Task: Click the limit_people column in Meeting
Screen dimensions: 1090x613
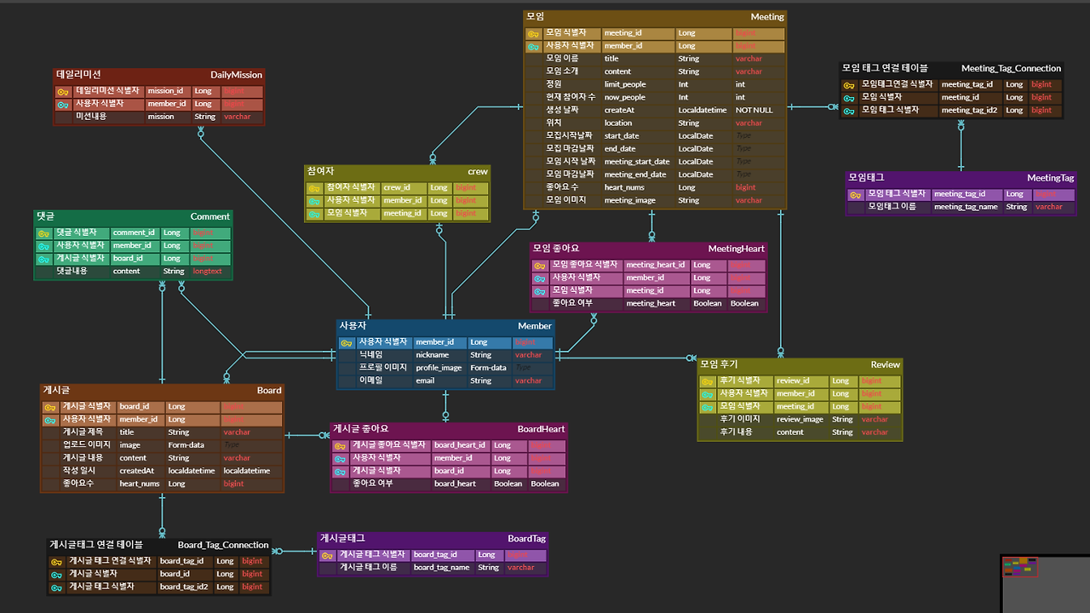Action: [x=625, y=85]
